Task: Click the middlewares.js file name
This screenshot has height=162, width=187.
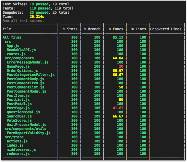Action: (21, 150)
